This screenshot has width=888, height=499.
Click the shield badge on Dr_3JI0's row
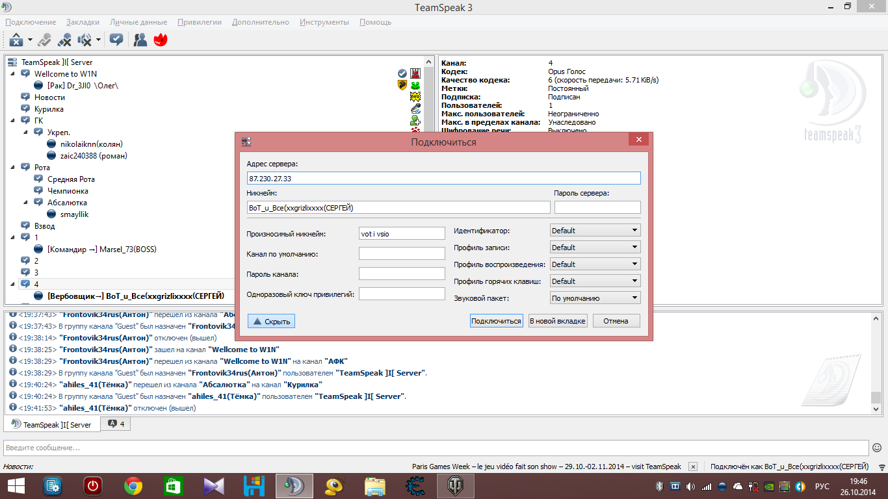tap(402, 85)
